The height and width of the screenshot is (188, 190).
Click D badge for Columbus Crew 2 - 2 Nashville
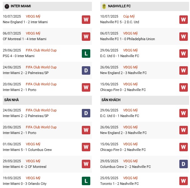click(183, 164)
